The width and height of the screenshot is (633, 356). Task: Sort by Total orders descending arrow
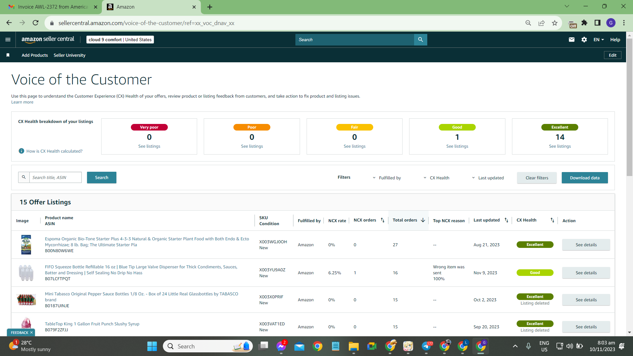pos(423,220)
